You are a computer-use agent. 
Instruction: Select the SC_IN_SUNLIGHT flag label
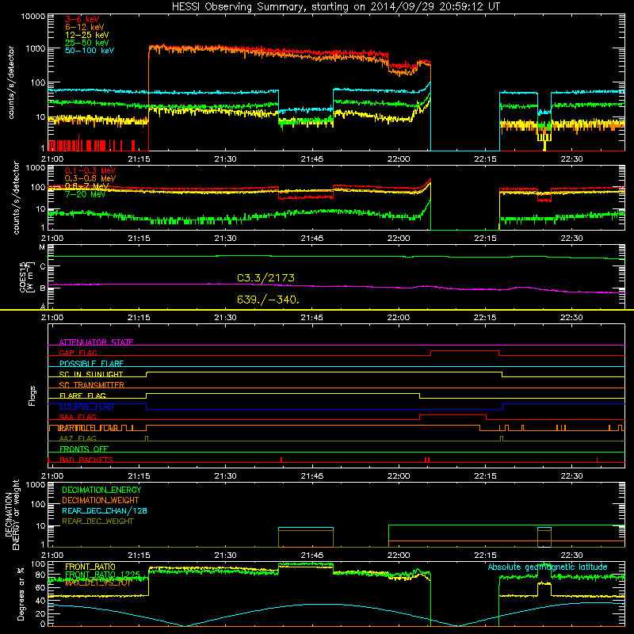pyautogui.click(x=91, y=374)
